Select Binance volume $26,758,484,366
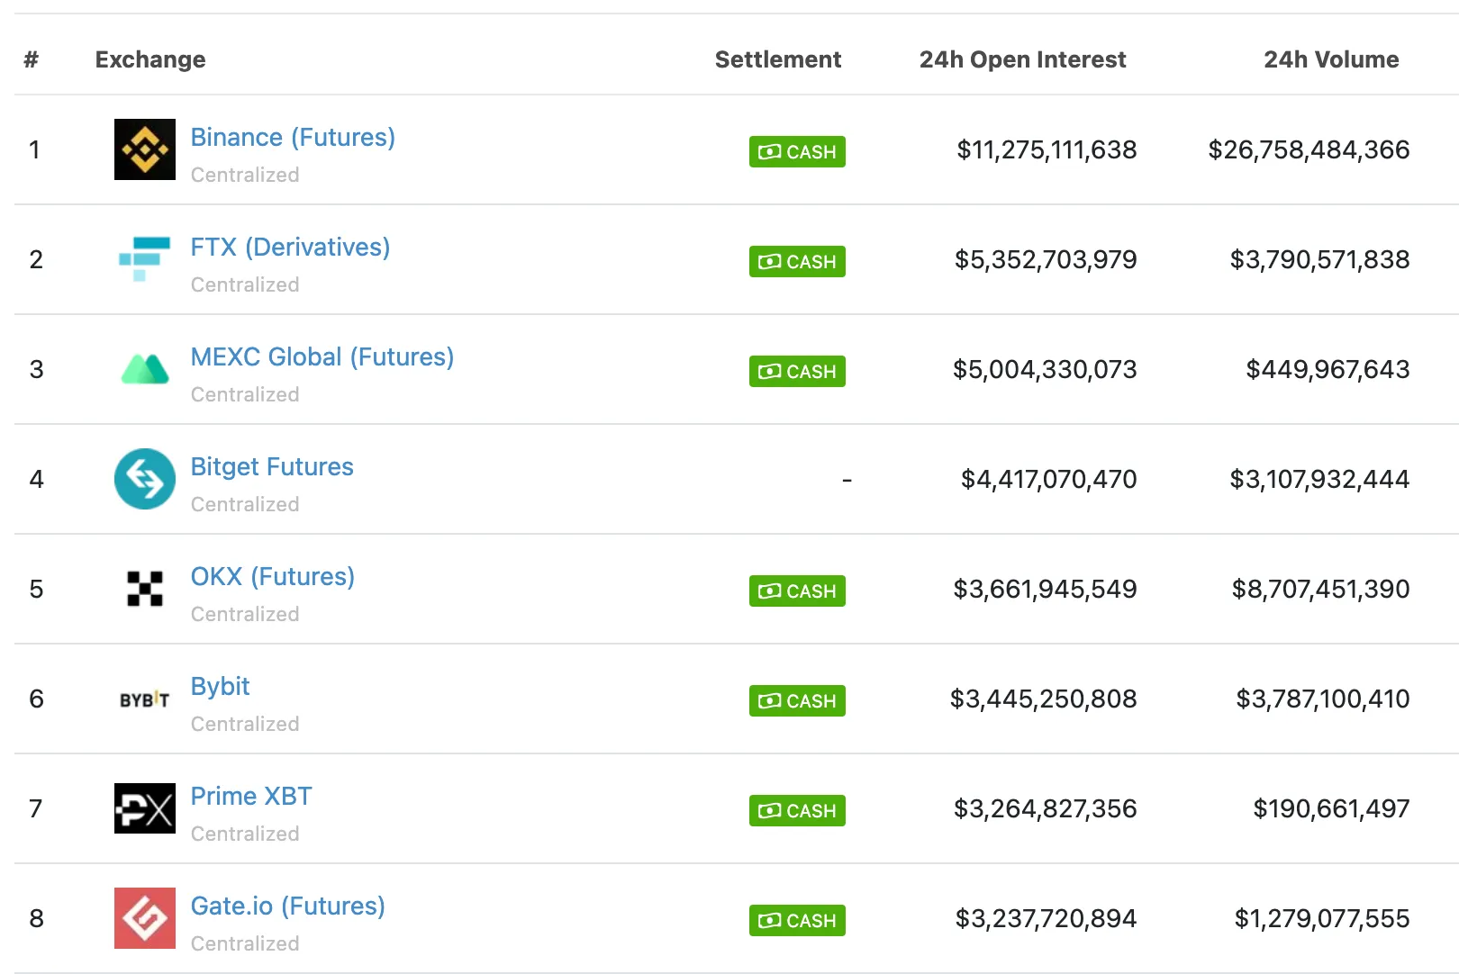 click(x=1309, y=149)
